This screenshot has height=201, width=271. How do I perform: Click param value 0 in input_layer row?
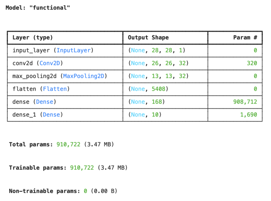pyautogui.click(x=255, y=50)
